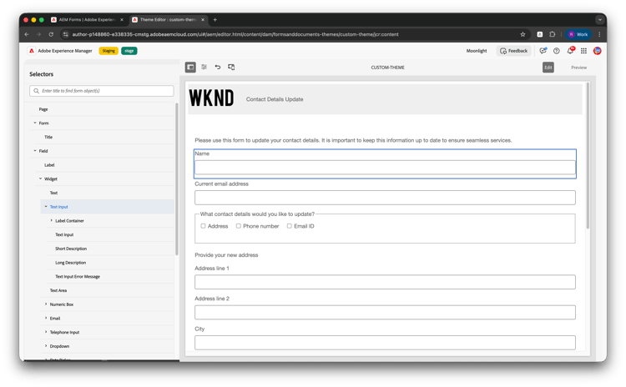The image size is (626, 387).
Task: Expand the Telephone Input node
Action: pyautogui.click(x=46, y=332)
